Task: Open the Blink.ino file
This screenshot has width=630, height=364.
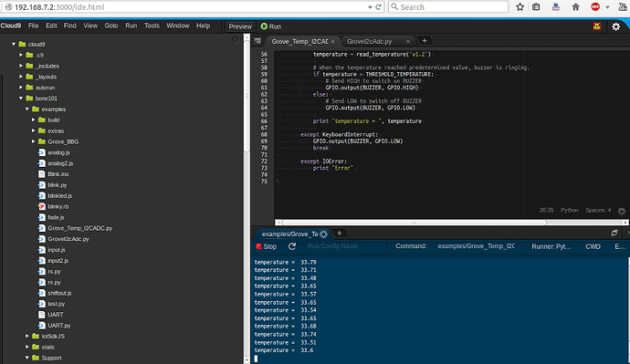Action: (x=58, y=173)
